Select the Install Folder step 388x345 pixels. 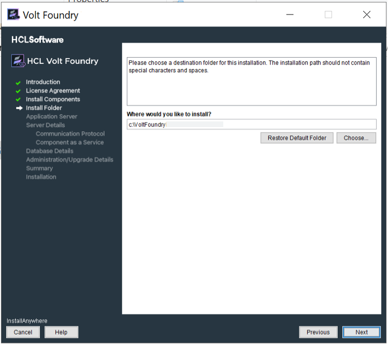(x=44, y=108)
